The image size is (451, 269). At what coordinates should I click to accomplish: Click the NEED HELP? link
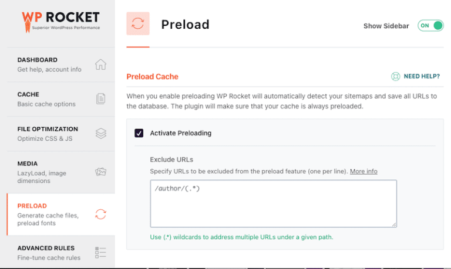(421, 77)
